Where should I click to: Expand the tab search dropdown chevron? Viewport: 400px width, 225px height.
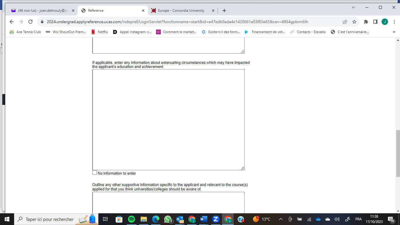click(353, 7)
